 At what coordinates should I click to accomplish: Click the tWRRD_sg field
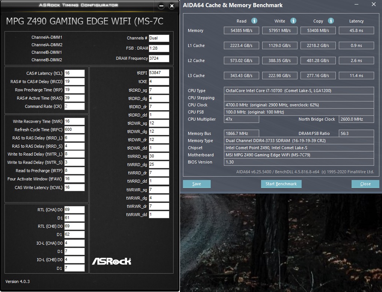159,156
